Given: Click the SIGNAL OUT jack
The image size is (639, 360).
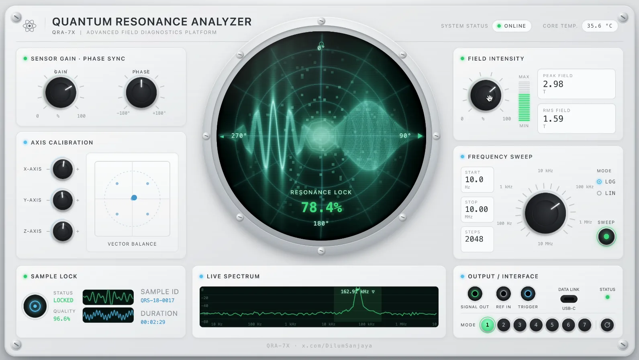Looking at the screenshot, I should click(475, 294).
